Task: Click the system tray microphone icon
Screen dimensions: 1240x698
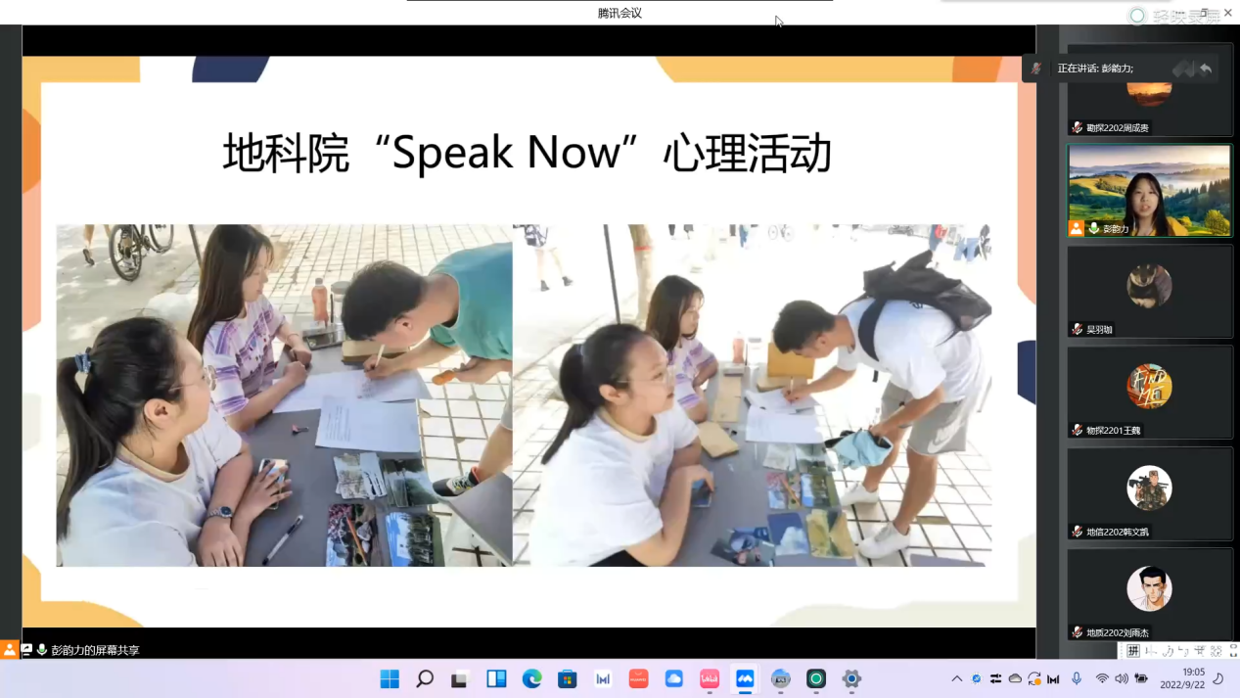Action: point(1077,678)
